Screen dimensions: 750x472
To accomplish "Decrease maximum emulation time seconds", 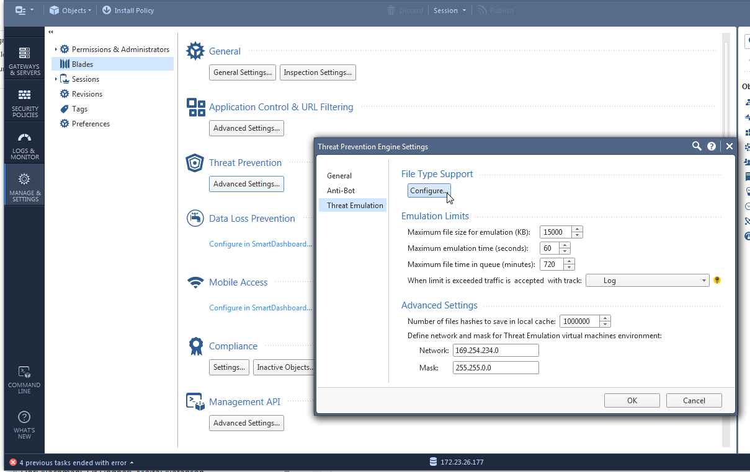I will (x=565, y=251).
